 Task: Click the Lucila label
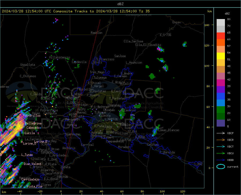(x=30, y=133)
